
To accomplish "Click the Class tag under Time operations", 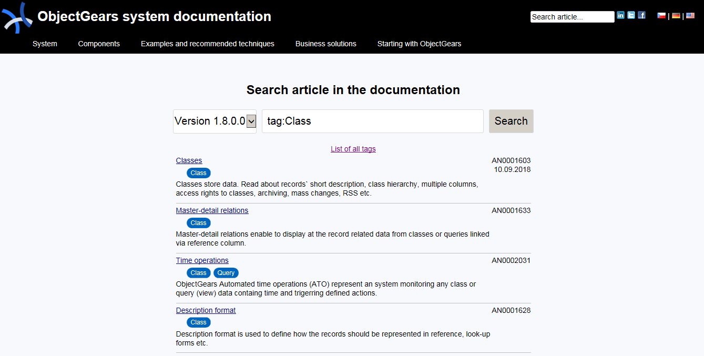I will 199,273.
